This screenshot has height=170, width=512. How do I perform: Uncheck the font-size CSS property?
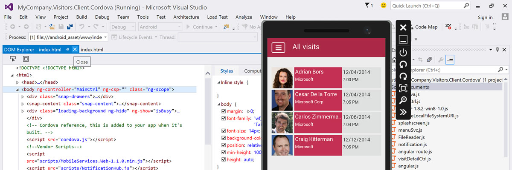[224, 131]
